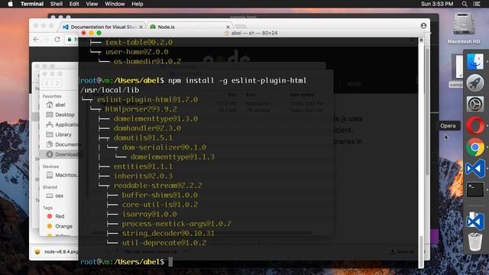Click the npm install command text
The height and width of the screenshot is (275, 489).
[238, 80]
